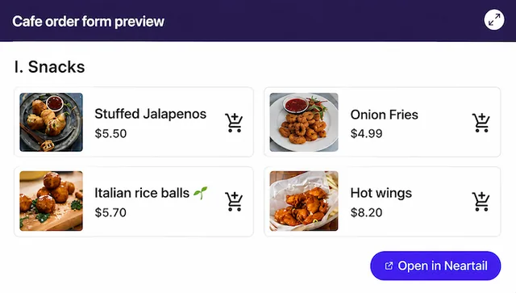Open the Onion Fries photo

click(304, 122)
